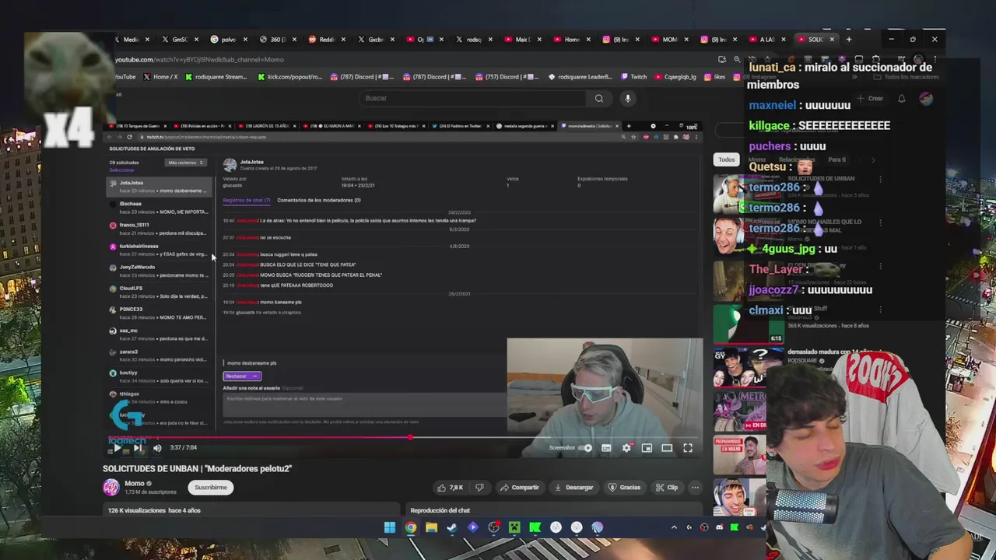Viewport: 996px width, 560px height.
Task: Enable subtitles in the video player
Action: click(606, 448)
